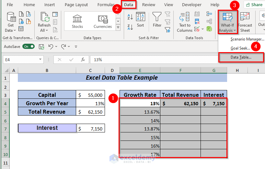The width and height of the screenshot is (265, 169).
Task: Open Advanced filter options icon
Action: [x=167, y=30]
